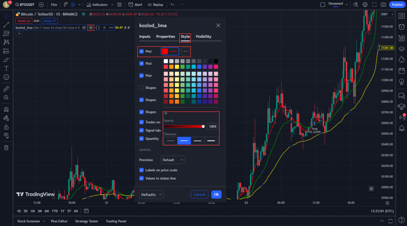Image resolution: width=407 pixels, height=226 pixels.
Task: Open chart settings gear in top bar
Action: pos(365,5)
